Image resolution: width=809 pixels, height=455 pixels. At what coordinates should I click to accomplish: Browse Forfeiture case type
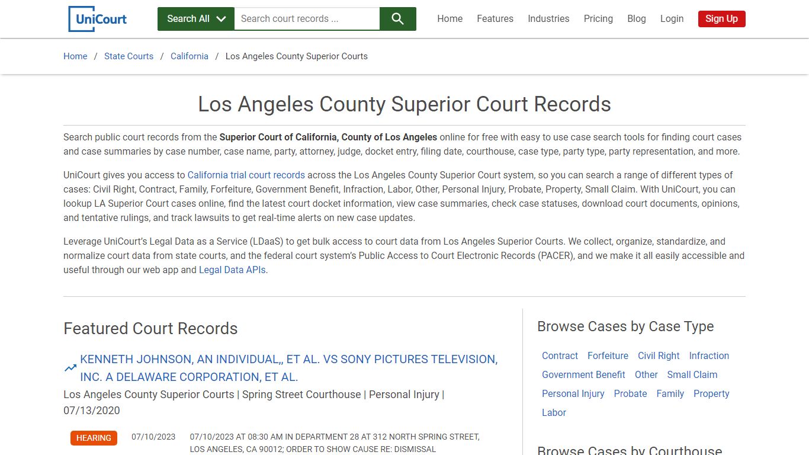point(608,356)
